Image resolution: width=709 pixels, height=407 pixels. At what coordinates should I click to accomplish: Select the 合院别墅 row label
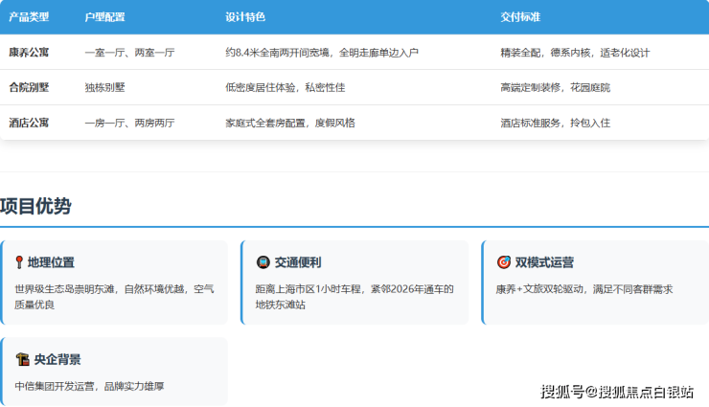coord(29,87)
